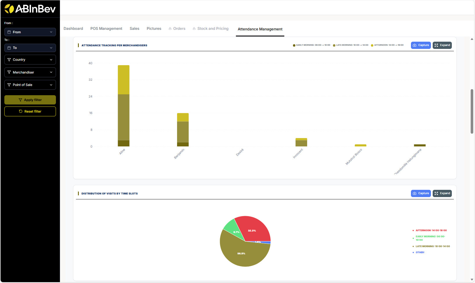Click the funnel icon beside Country
This screenshot has height=283, width=475.
tap(9, 60)
